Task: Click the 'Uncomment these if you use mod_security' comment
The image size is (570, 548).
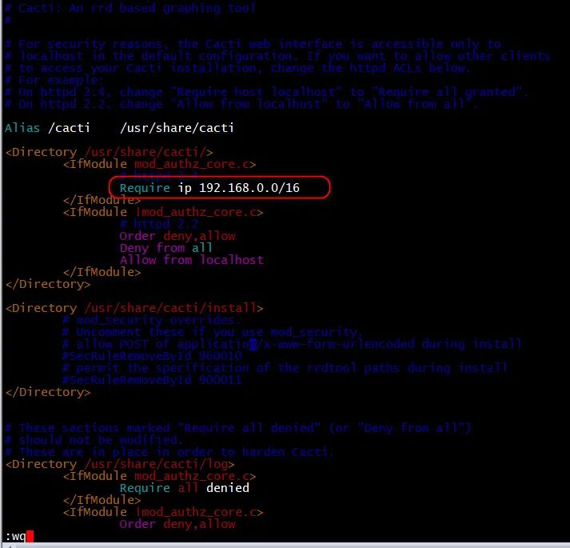Action: [213, 332]
